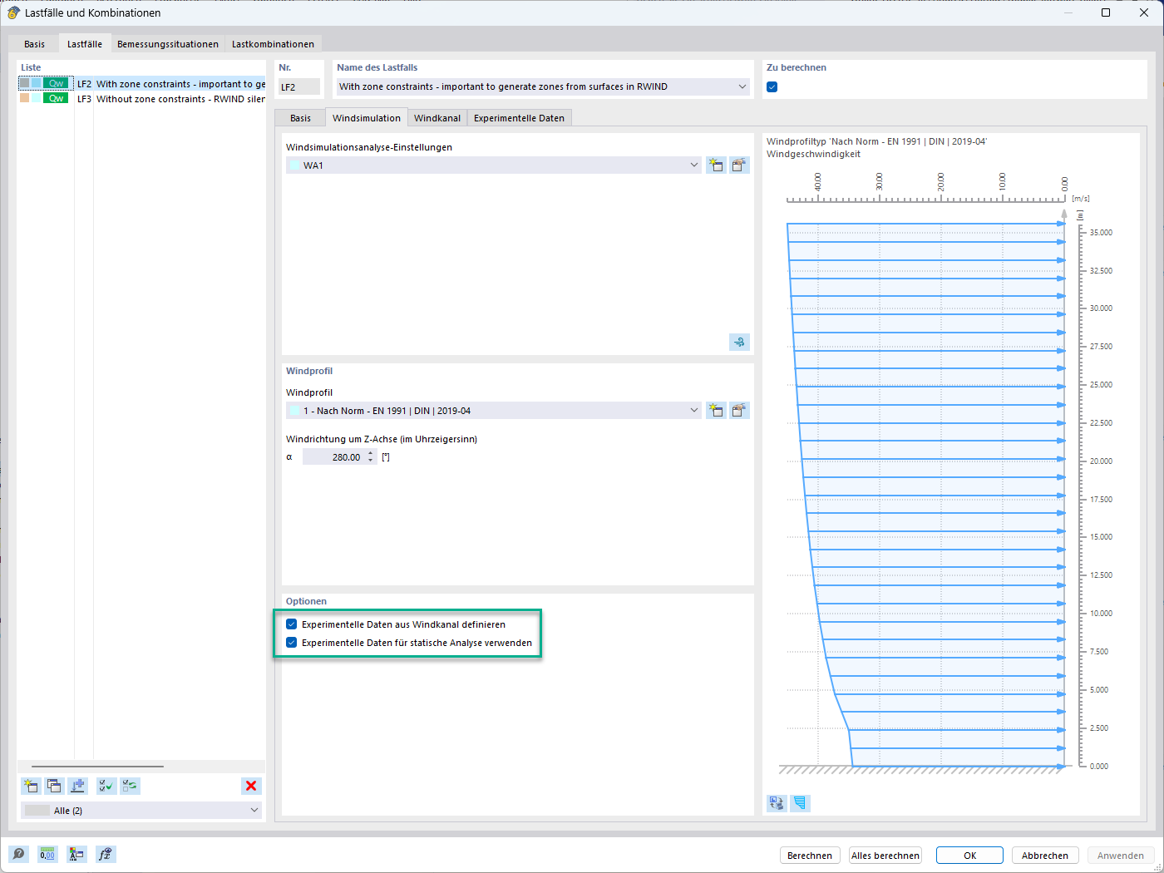Expand the Windprofil dropdown

pyautogui.click(x=694, y=410)
